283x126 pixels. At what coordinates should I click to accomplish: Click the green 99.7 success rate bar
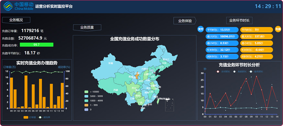pos(37,45)
